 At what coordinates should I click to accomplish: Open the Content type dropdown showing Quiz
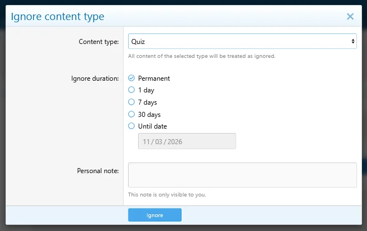coord(242,41)
